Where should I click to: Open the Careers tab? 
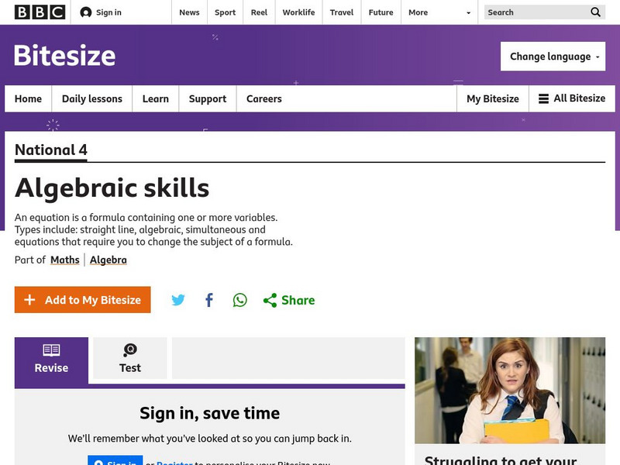point(264,98)
